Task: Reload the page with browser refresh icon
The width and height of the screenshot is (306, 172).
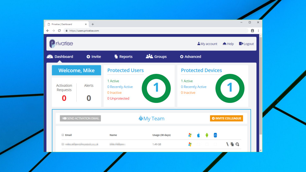Action: (59, 31)
